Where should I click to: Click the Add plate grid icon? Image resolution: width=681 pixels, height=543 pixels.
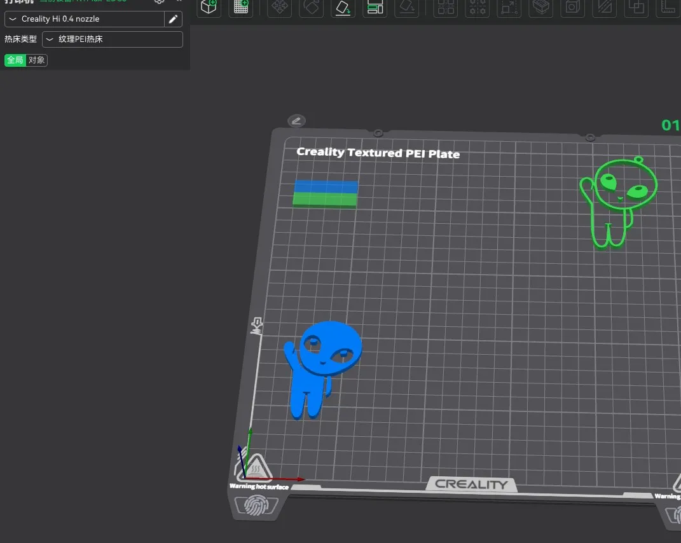click(x=241, y=8)
